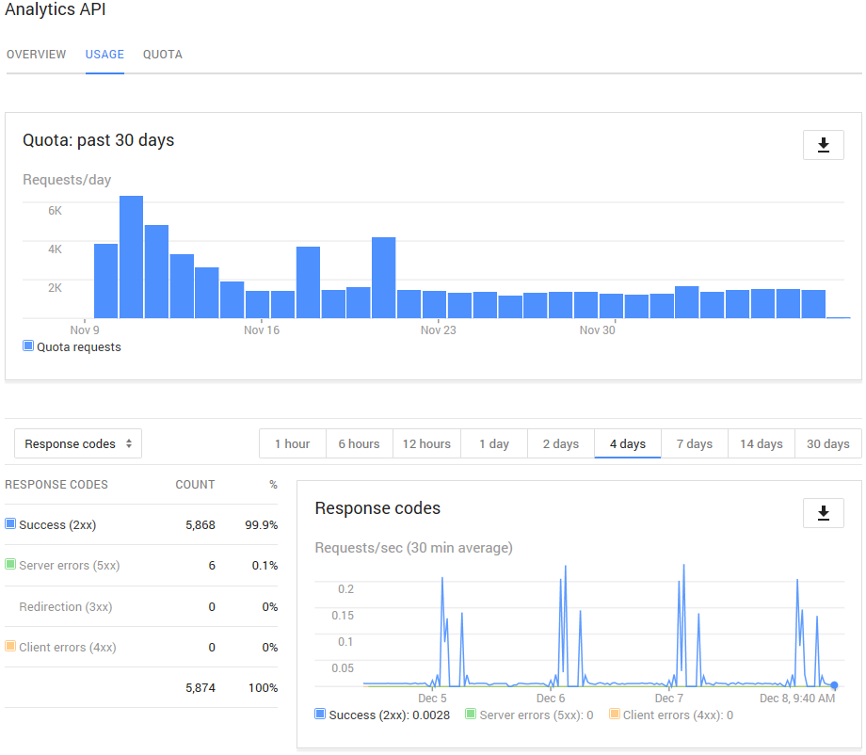This screenshot has width=866, height=755.
Task: Set time range to 1 hour
Action: coord(292,443)
